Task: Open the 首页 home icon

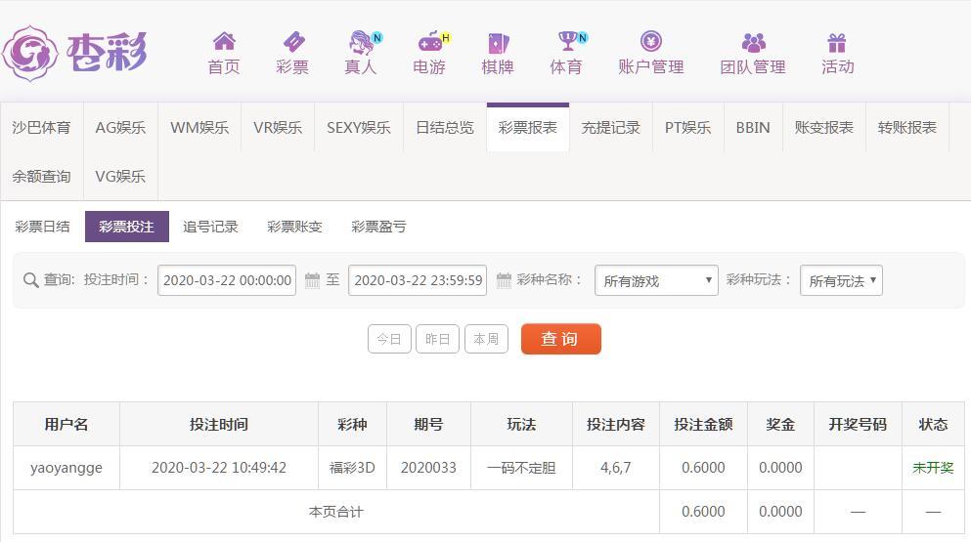Action: [x=224, y=41]
